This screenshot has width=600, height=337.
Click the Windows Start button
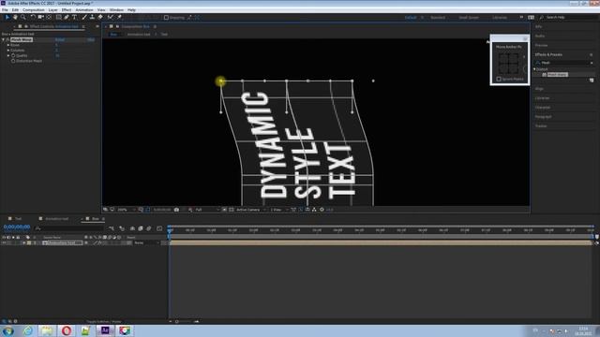(8, 330)
